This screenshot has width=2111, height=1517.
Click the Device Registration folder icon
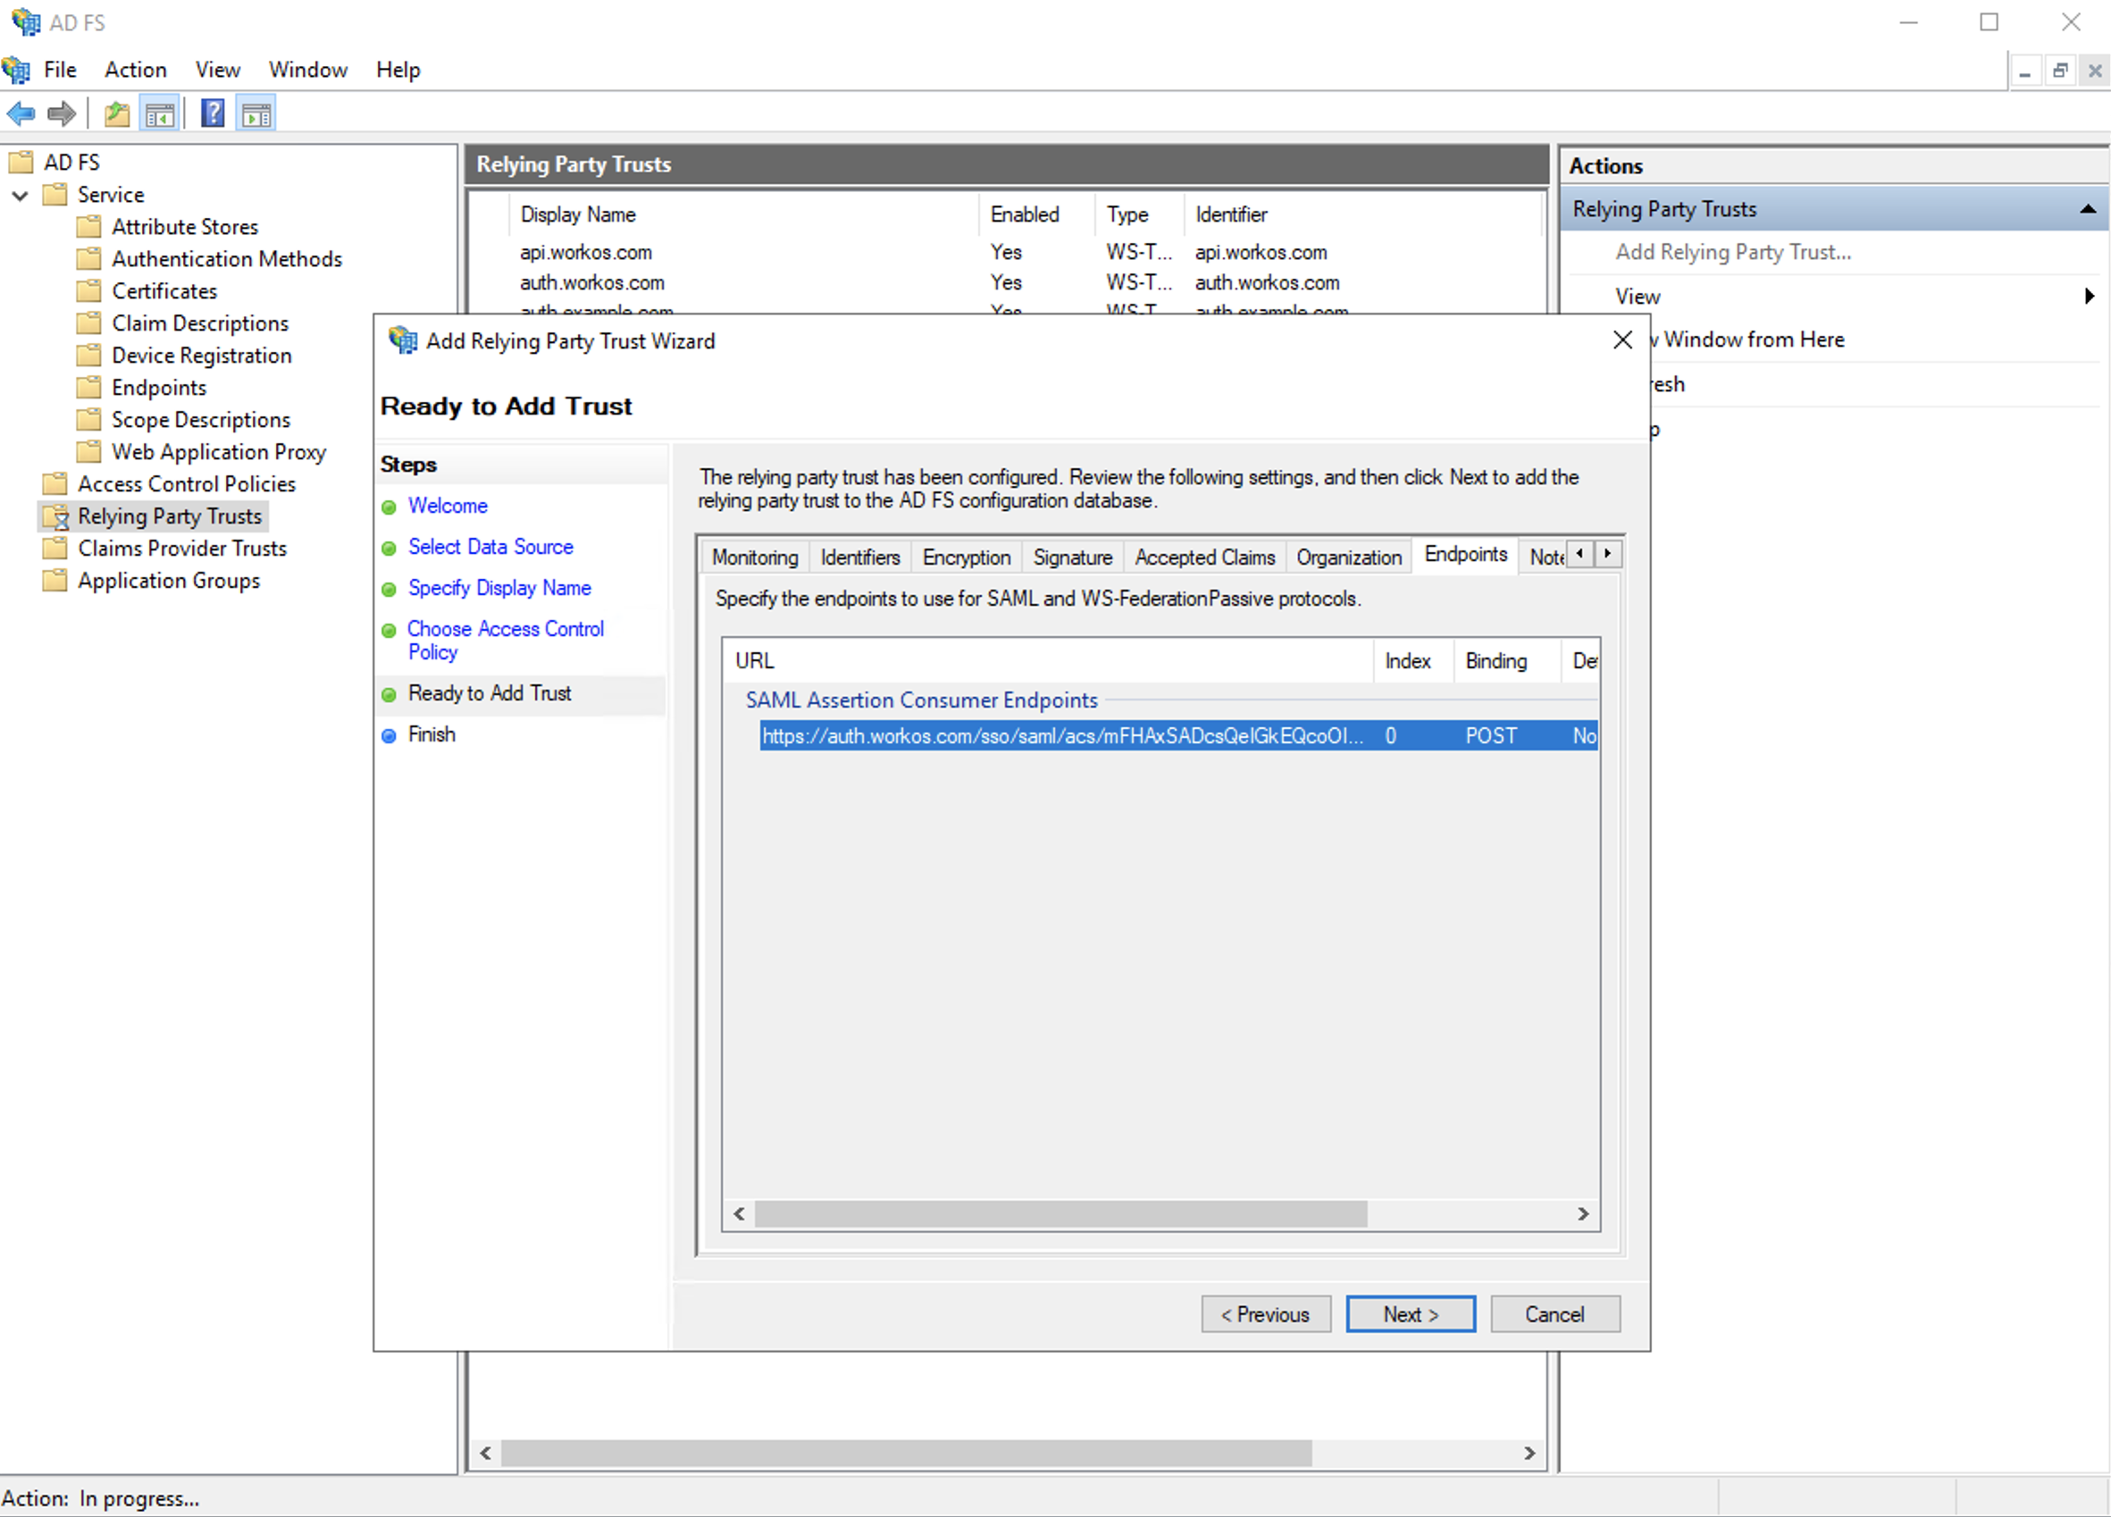[88, 356]
